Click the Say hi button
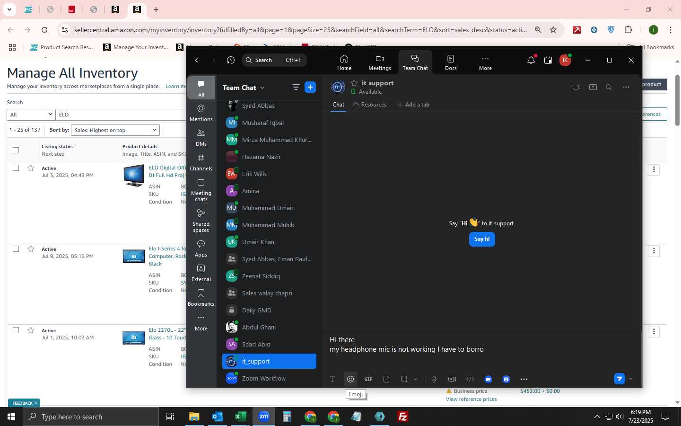 [482, 239]
